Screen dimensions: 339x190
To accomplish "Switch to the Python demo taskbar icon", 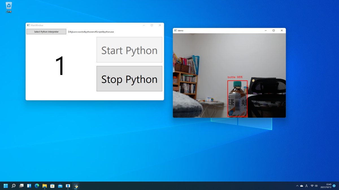I will pyautogui.click(x=76, y=186).
